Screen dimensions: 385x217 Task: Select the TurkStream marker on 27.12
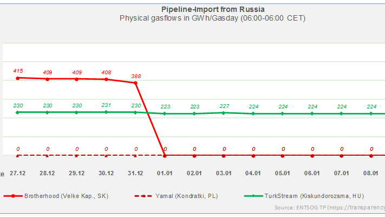(x=18, y=112)
